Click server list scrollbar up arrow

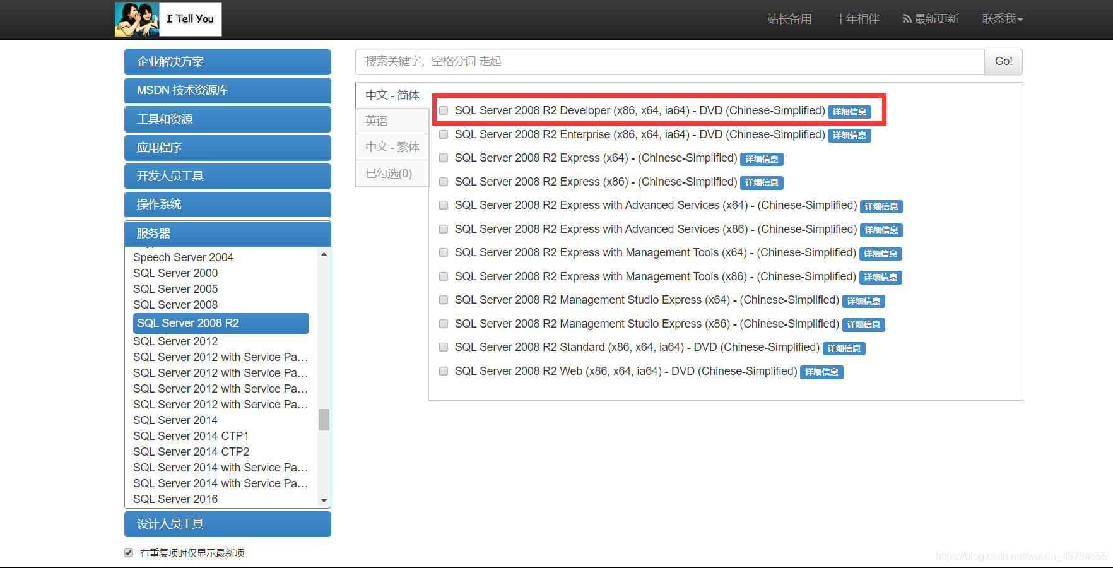pos(324,254)
